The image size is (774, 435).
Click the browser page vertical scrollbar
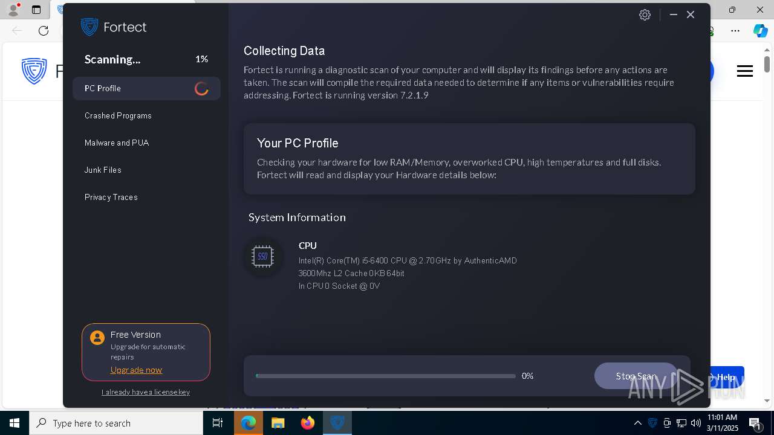coord(767,63)
